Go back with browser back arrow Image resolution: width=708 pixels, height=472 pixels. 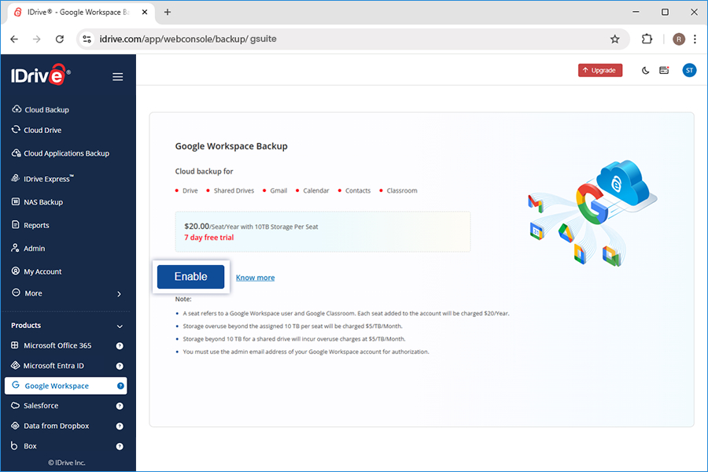point(14,39)
